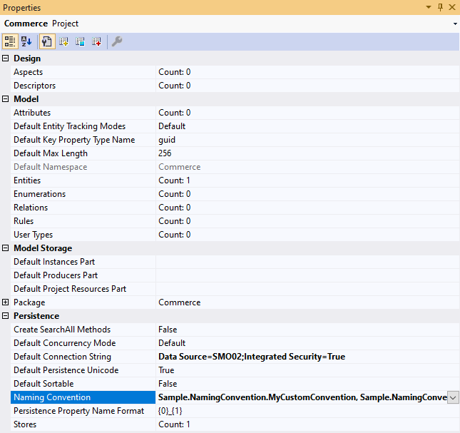460x433 pixels.
Task: Select the Default Concurrency Mode label
Action: (x=64, y=343)
